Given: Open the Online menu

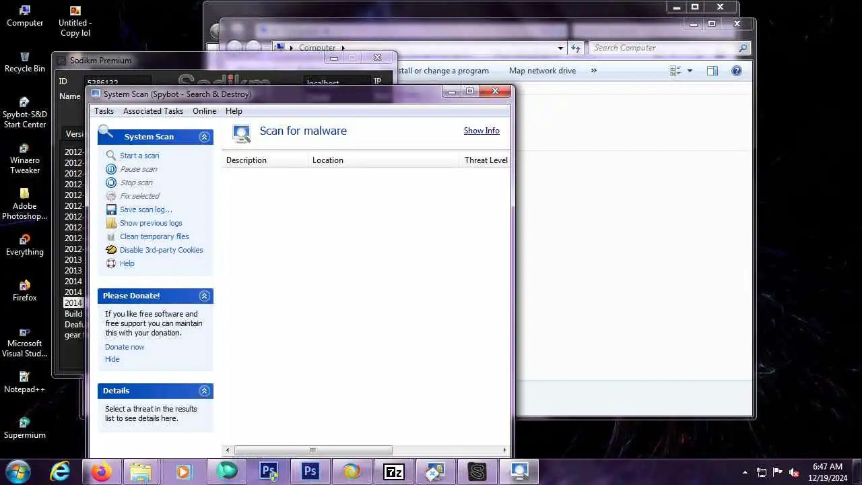Looking at the screenshot, I should coord(204,111).
